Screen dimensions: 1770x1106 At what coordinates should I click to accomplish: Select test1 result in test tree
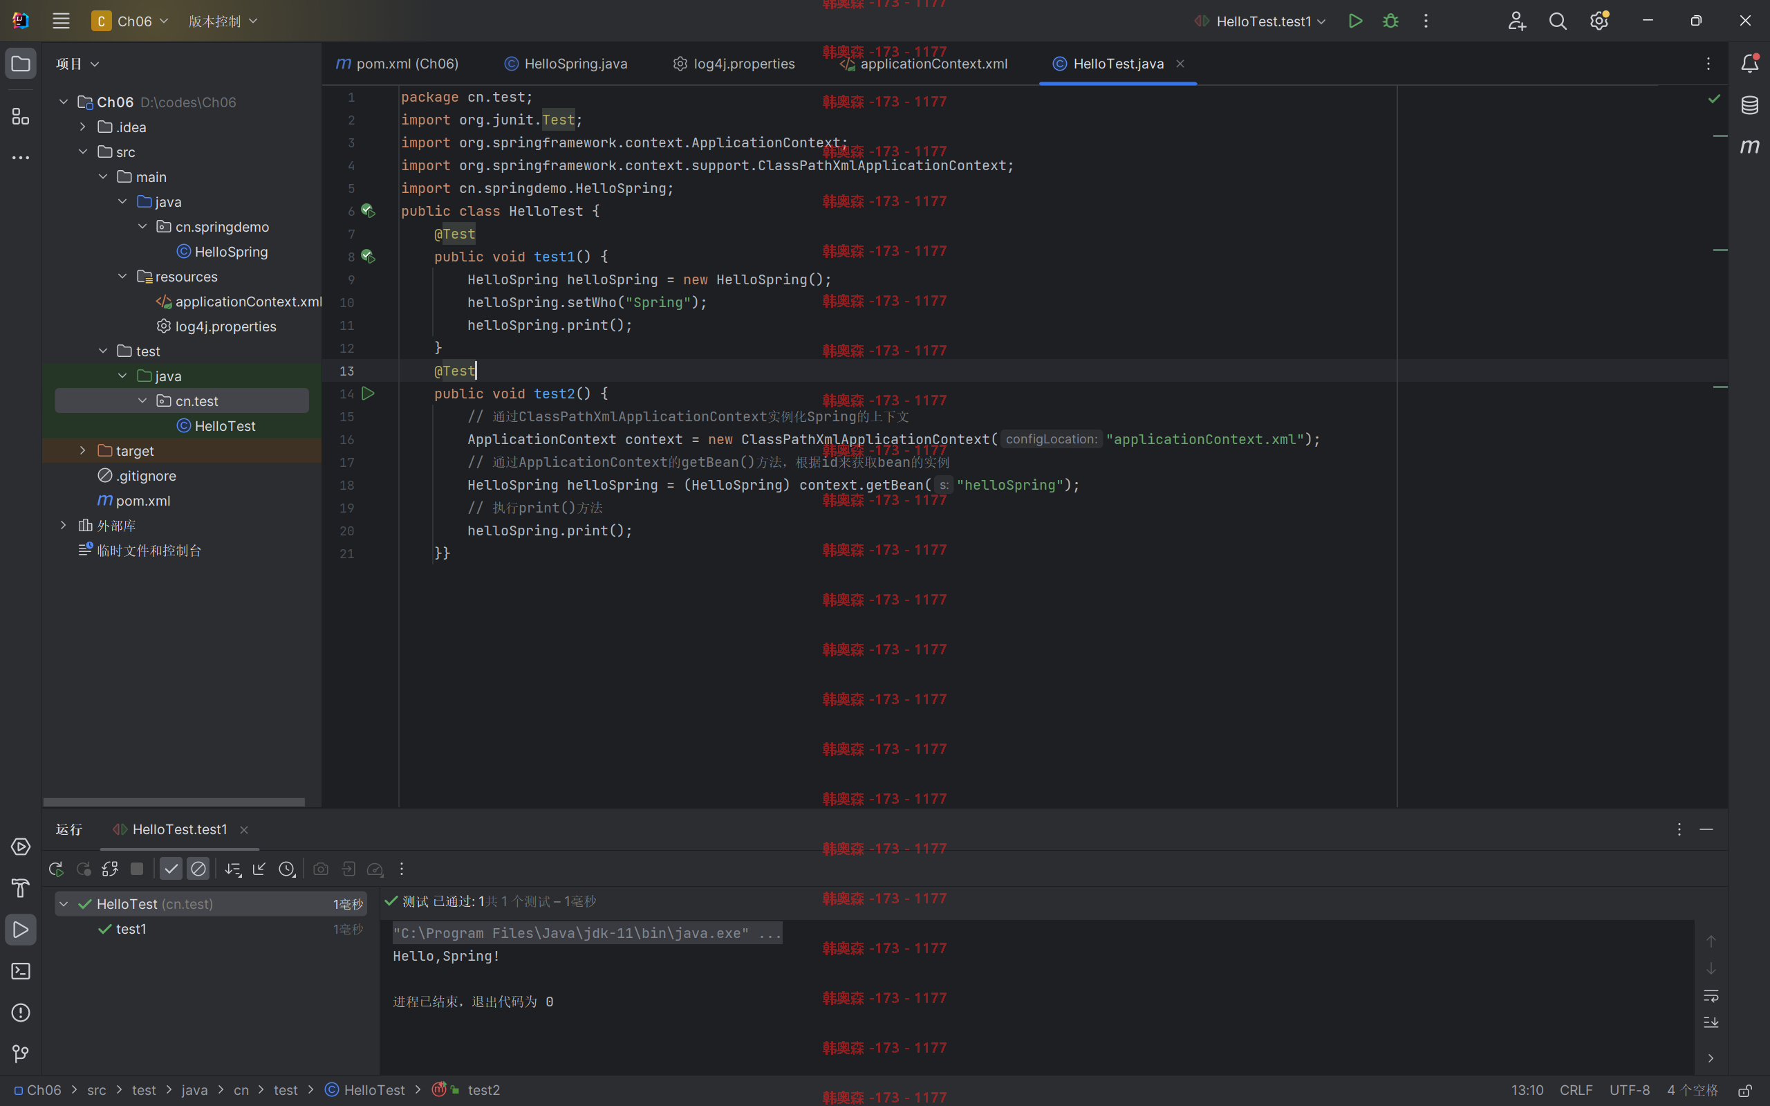pyautogui.click(x=131, y=929)
